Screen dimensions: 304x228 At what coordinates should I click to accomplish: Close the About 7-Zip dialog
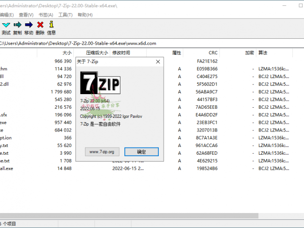click(x=158, y=62)
